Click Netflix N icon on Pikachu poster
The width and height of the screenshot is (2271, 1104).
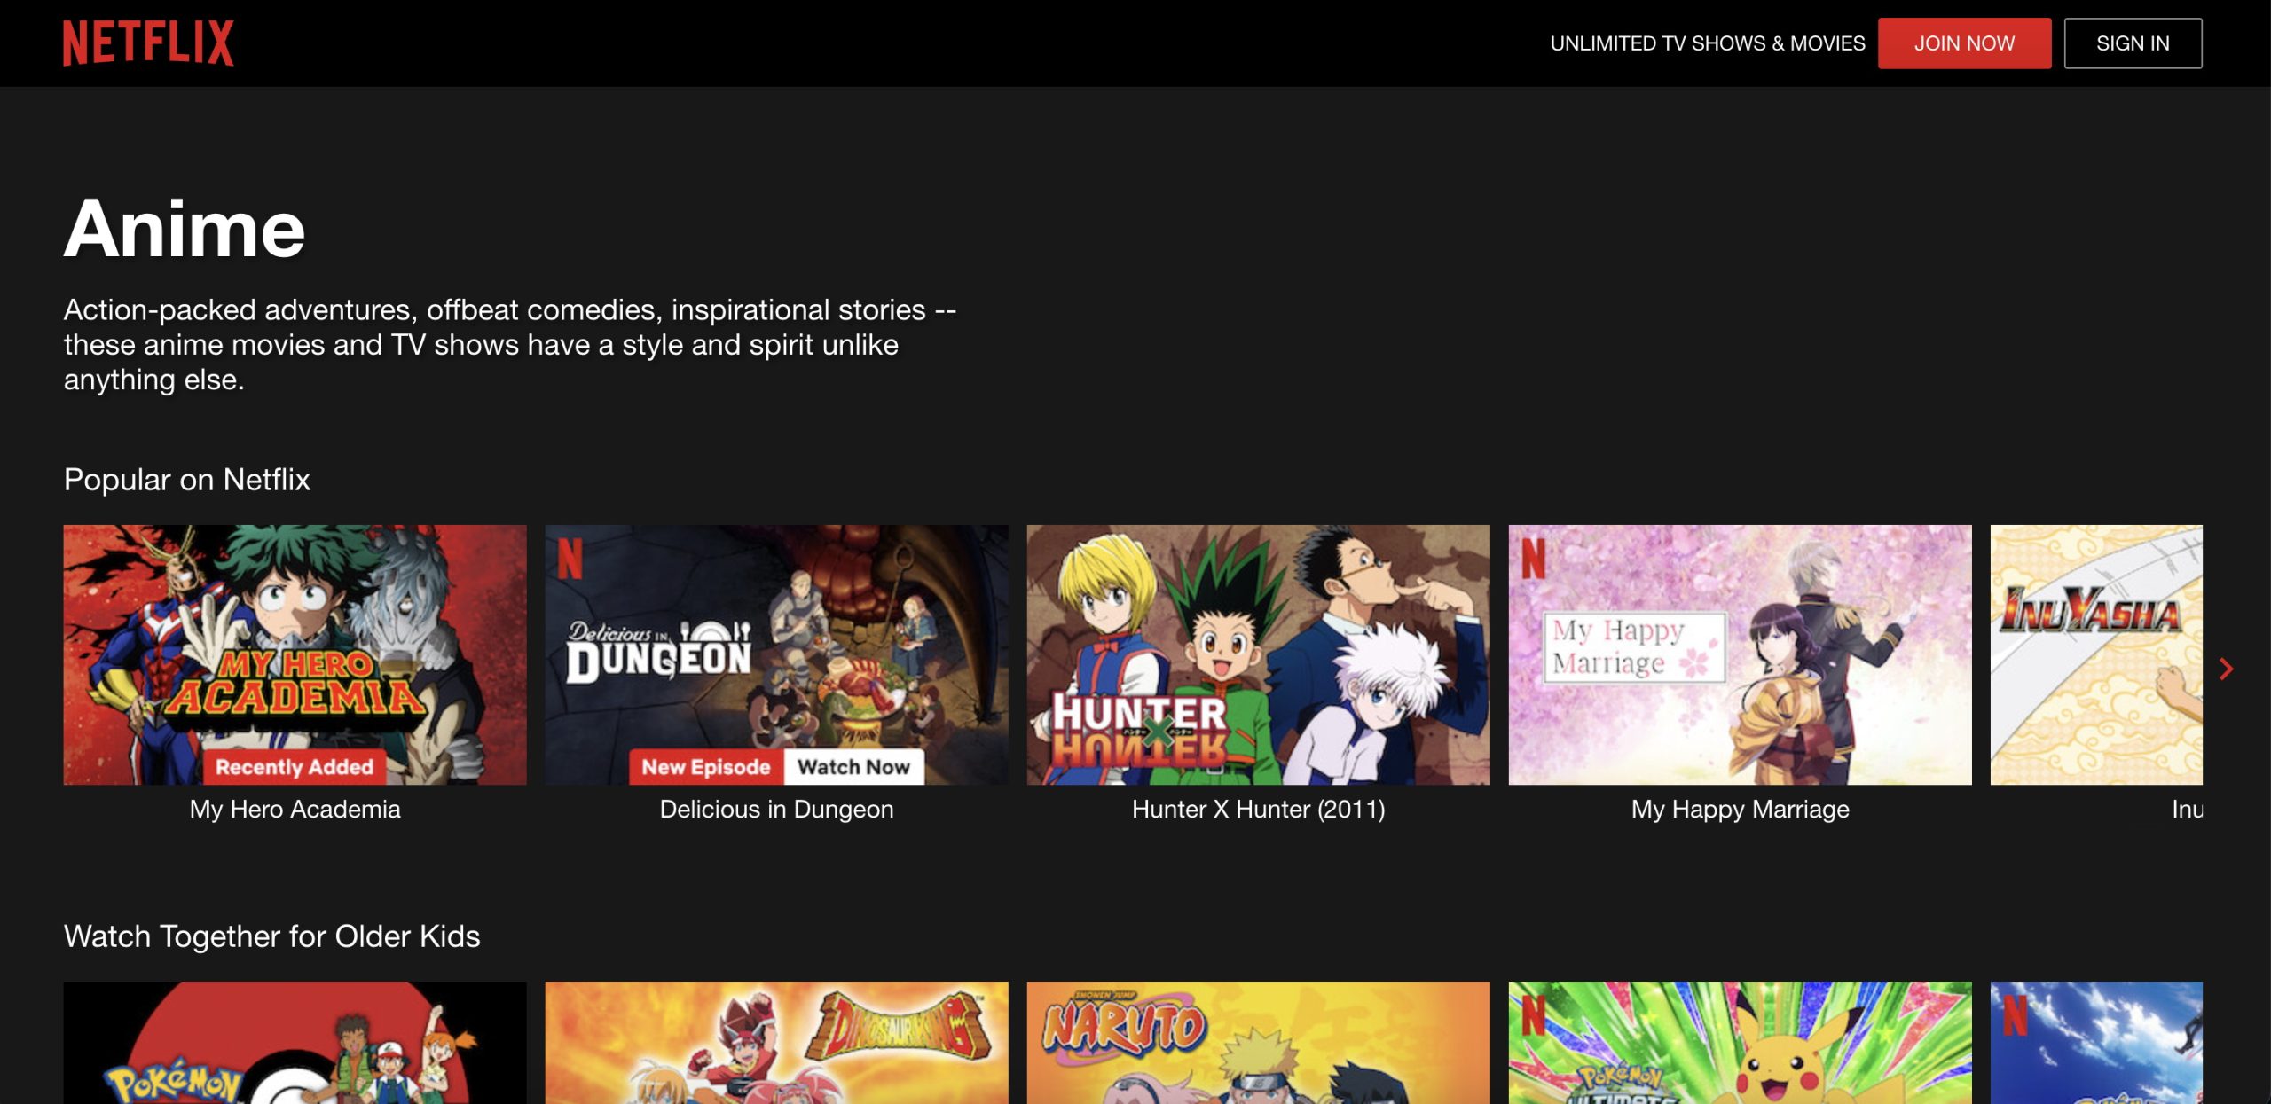(x=1533, y=1014)
